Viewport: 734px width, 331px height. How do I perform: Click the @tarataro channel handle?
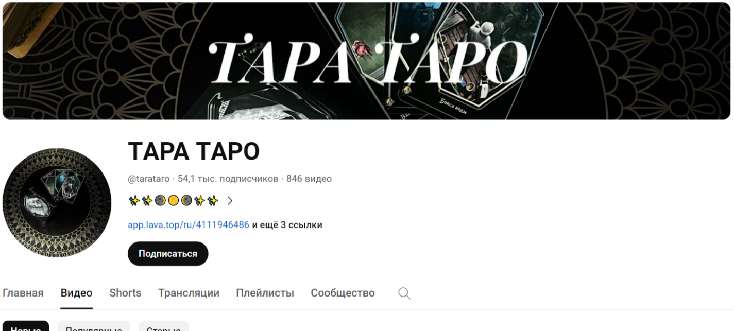(x=148, y=179)
